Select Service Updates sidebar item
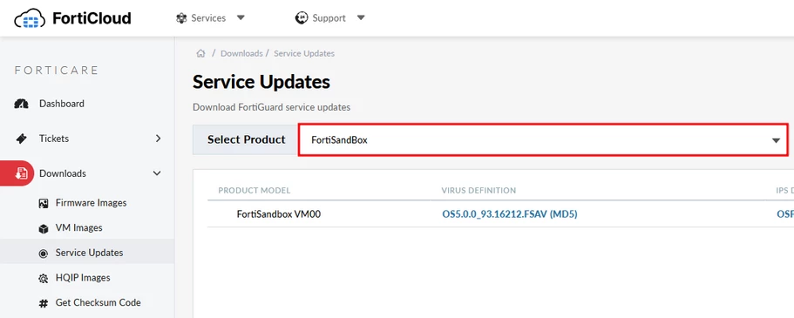Image resolution: width=794 pixels, height=318 pixels. tap(87, 252)
